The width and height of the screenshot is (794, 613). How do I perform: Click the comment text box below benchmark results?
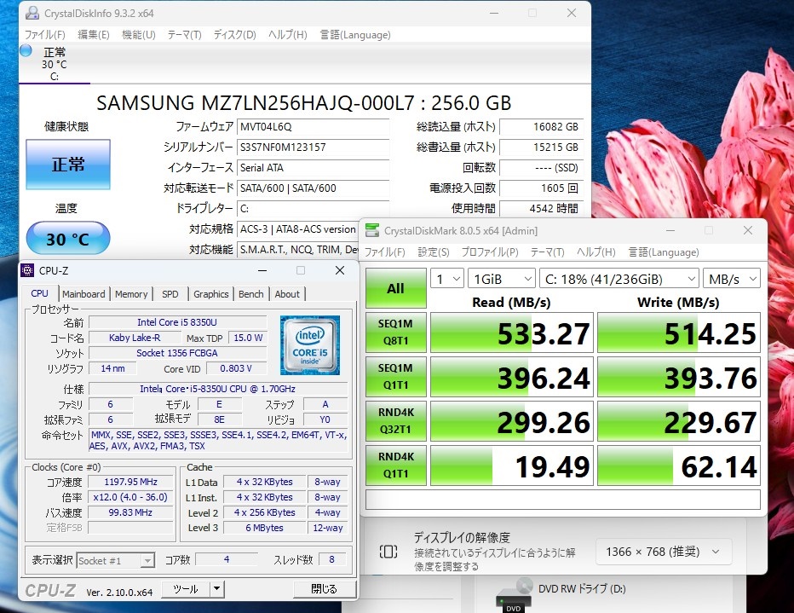coord(562,499)
